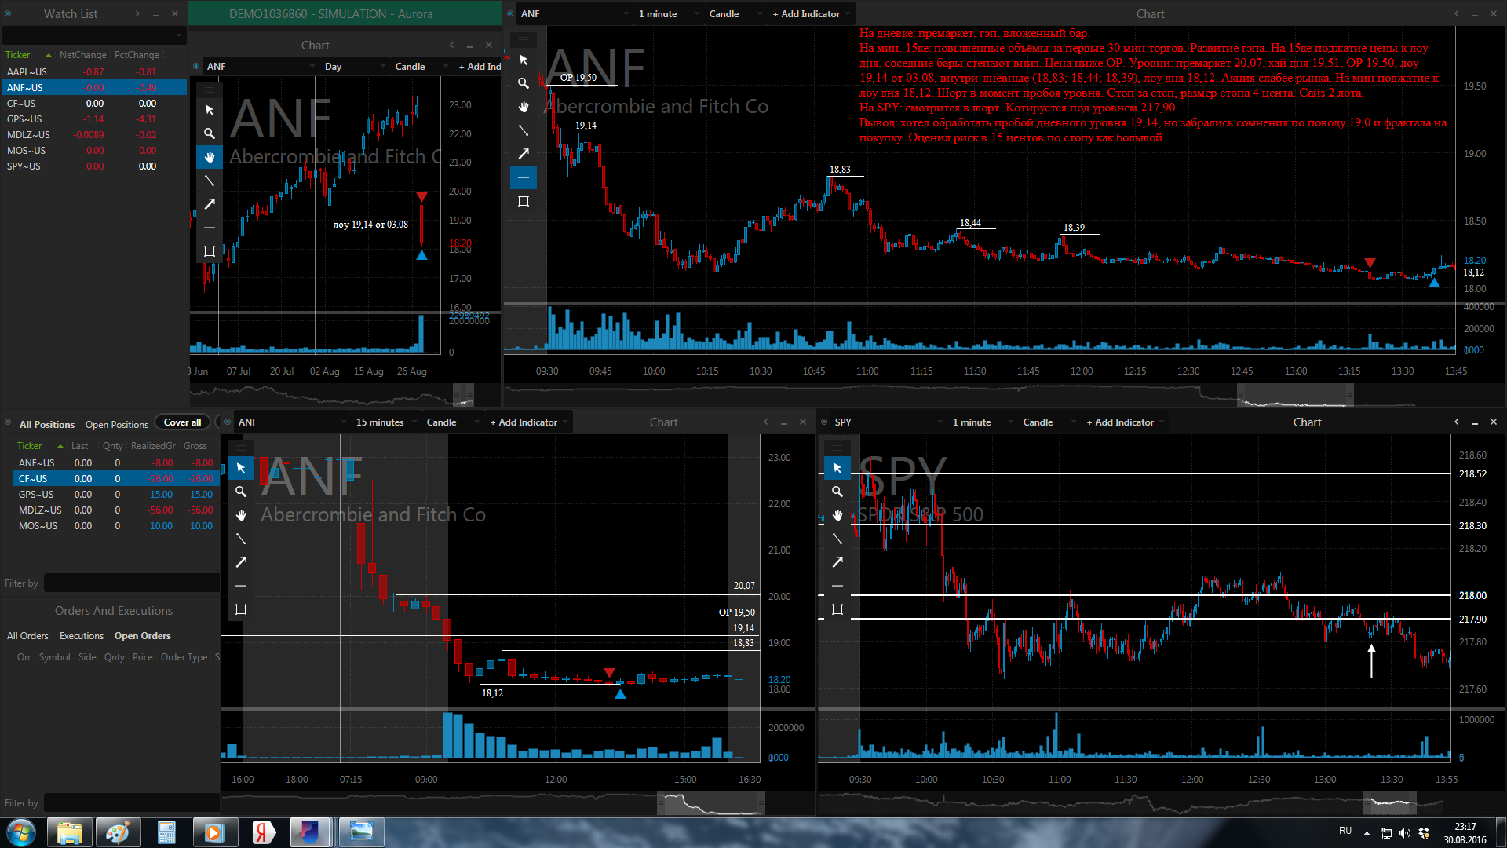This screenshot has width=1507, height=848.
Task: Switch to All Positions tab
Action: [47, 424]
